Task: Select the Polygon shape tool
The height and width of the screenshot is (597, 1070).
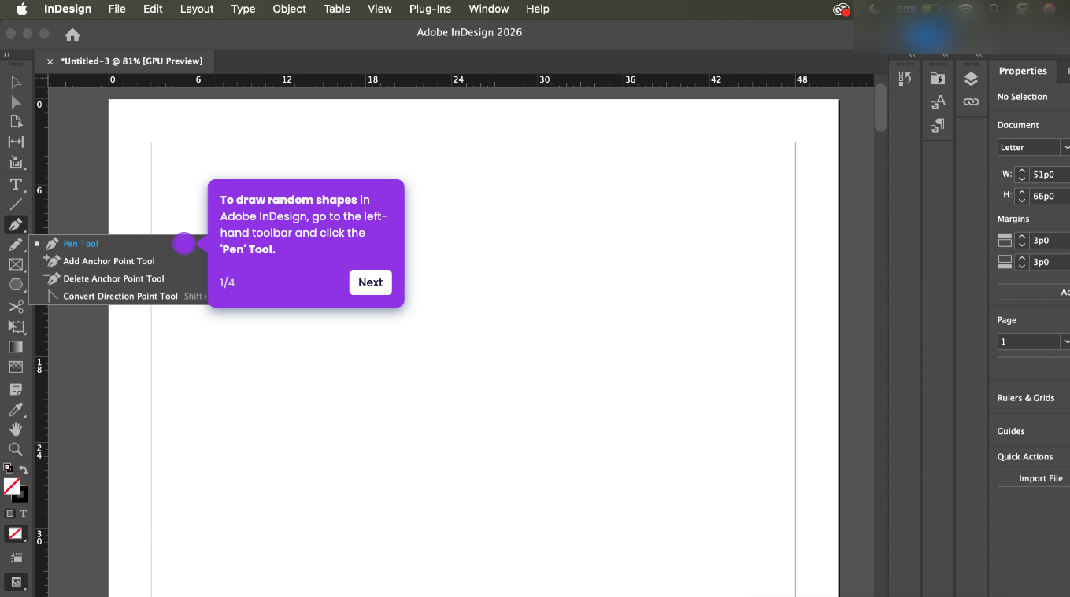Action: 16,285
